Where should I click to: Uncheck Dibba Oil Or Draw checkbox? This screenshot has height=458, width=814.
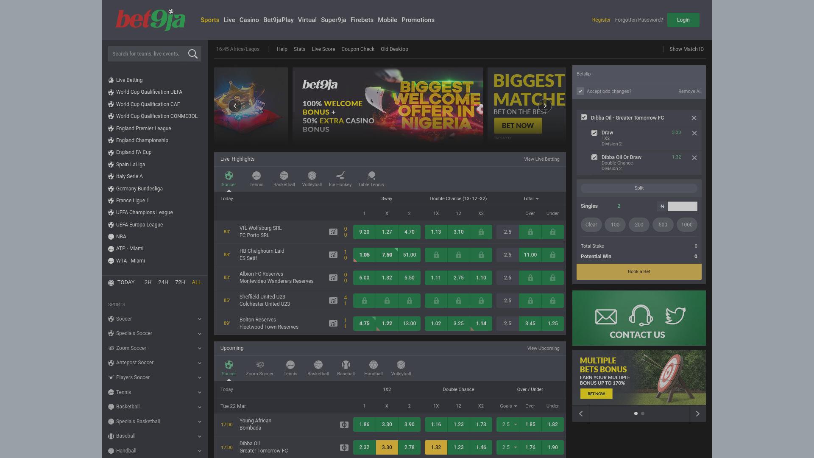pyautogui.click(x=594, y=157)
